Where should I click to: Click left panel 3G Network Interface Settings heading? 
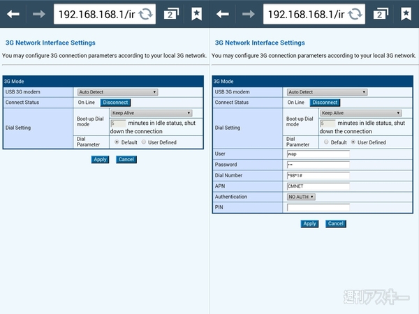pos(50,43)
